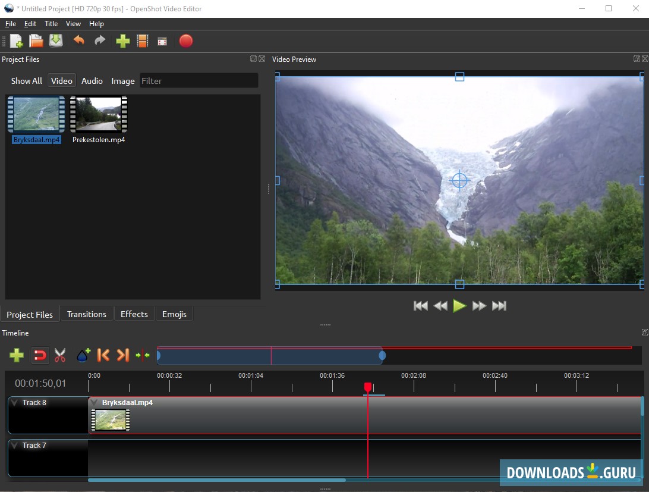Screen dimensions: 649x492
Task: Switch to the Transitions tab
Action: [86, 314]
